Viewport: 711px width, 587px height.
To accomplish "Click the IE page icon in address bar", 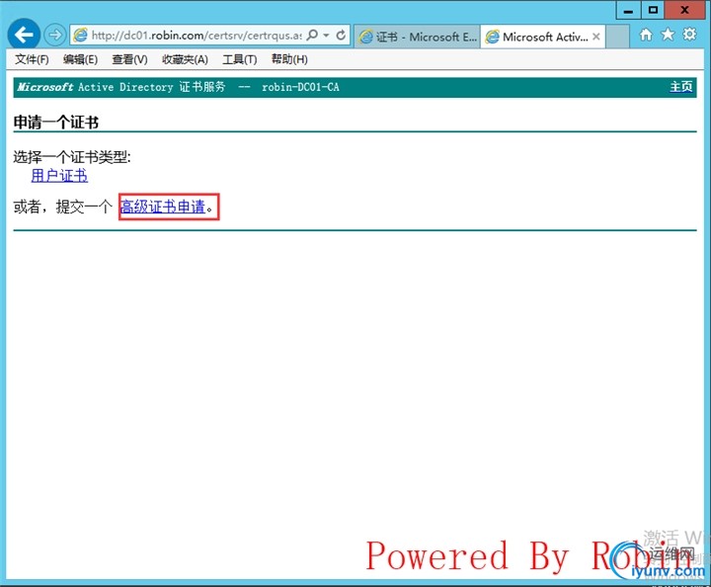I will (x=81, y=35).
